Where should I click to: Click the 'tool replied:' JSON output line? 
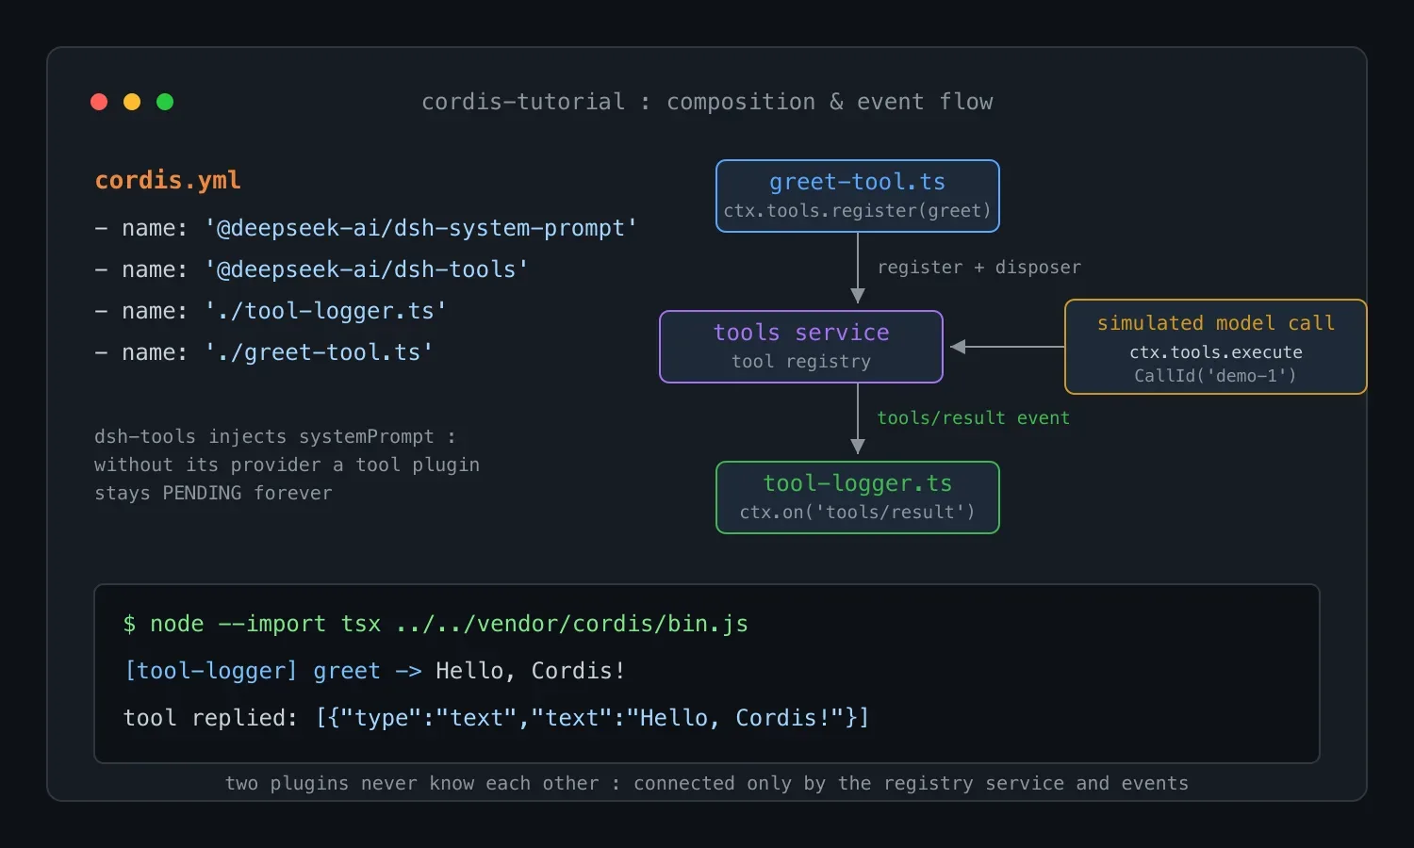point(496,718)
